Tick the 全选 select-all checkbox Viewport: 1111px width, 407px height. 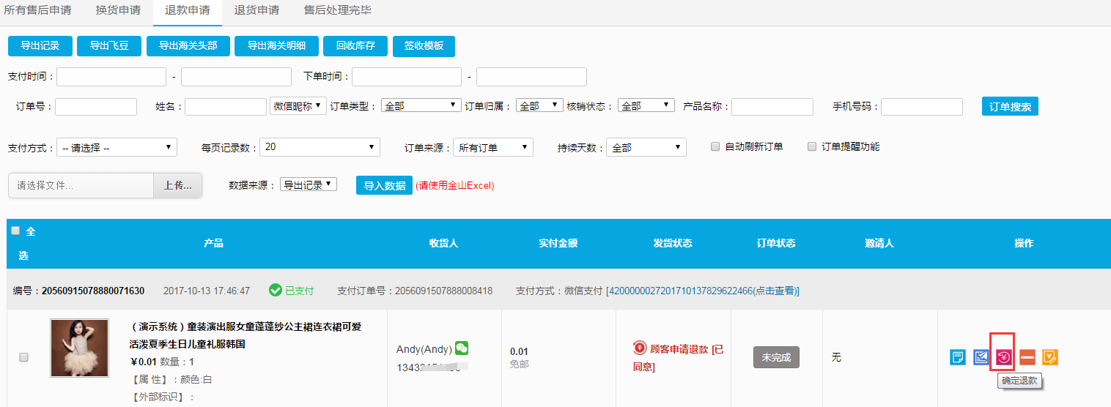tap(15, 231)
